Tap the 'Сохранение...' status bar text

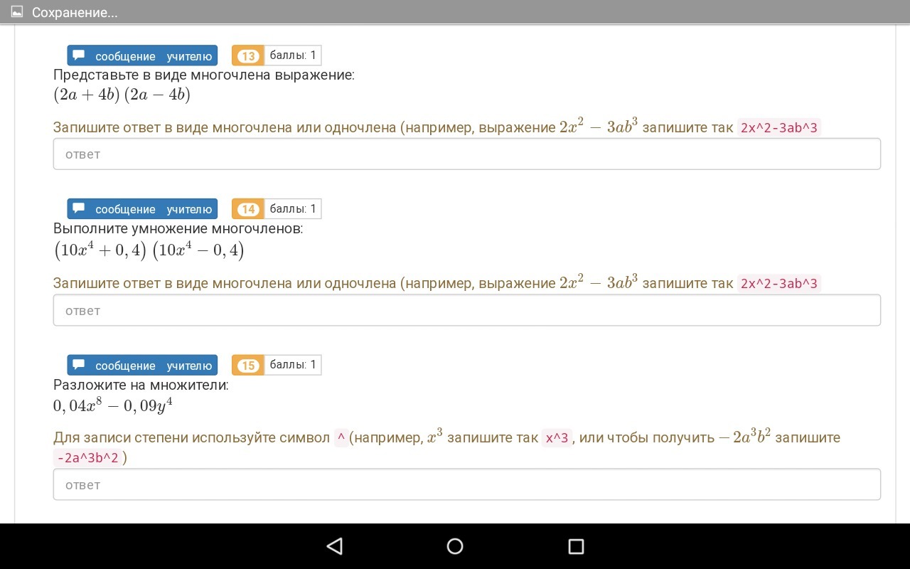pos(75,12)
